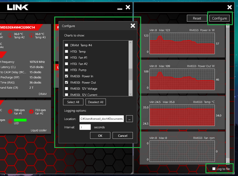The width and height of the screenshot is (238, 176).
Task: Click the thermometer icon beside Temp #2
Action: tap(10, 36)
